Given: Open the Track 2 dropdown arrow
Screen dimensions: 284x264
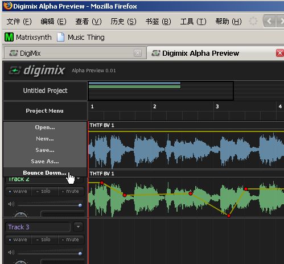Looking at the screenshot, I should tap(78, 179).
